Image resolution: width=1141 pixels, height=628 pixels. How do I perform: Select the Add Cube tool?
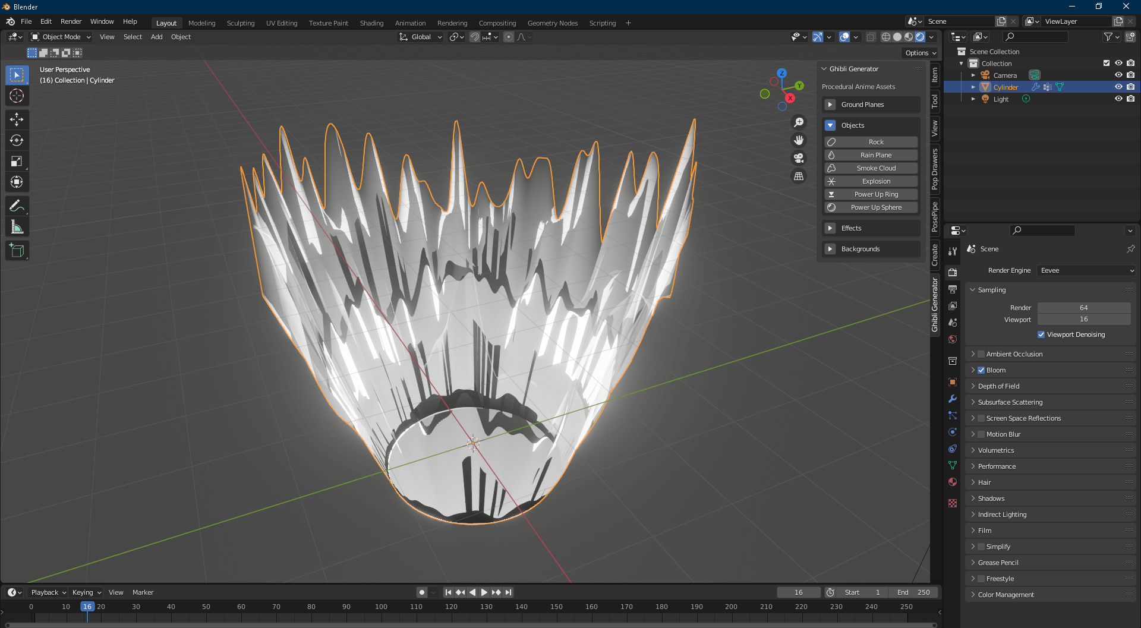(17, 251)
